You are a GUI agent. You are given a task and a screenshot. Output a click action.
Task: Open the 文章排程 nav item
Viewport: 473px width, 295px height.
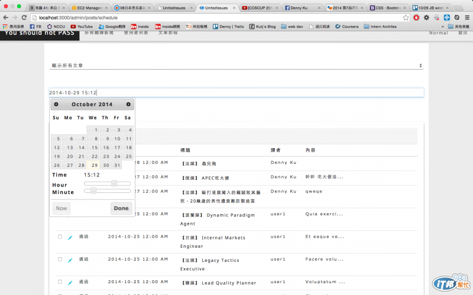pos(168,32)
